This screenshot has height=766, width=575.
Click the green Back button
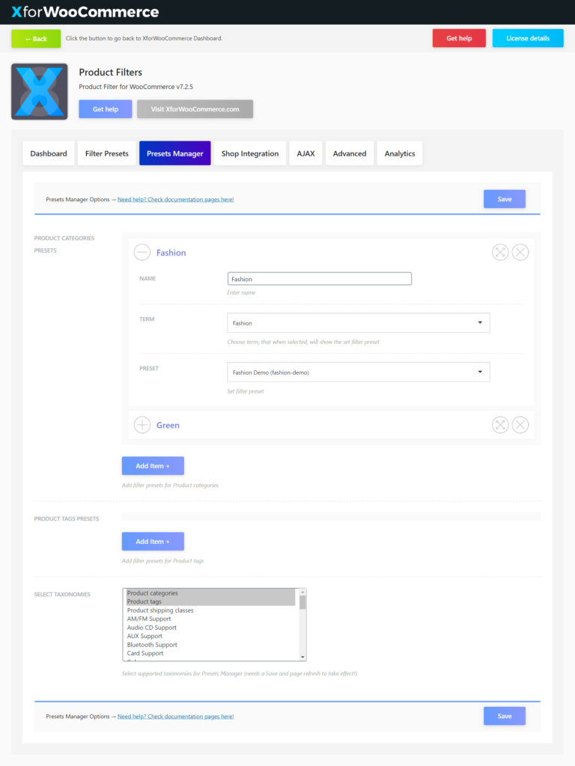coord(36,39)
